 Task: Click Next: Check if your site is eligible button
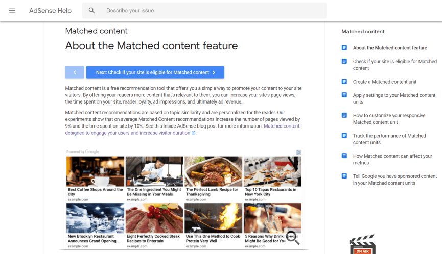pyautogui.click(x=155, y=72)
